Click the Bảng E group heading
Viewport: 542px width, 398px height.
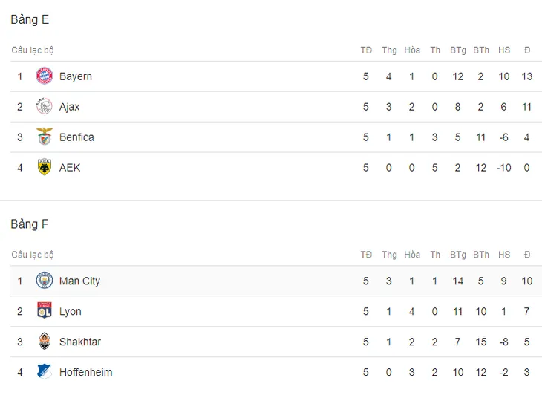[x=30, y=20]
